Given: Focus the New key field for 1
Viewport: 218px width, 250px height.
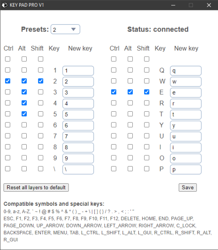Looking at the screenshot, I should (78, 71).
